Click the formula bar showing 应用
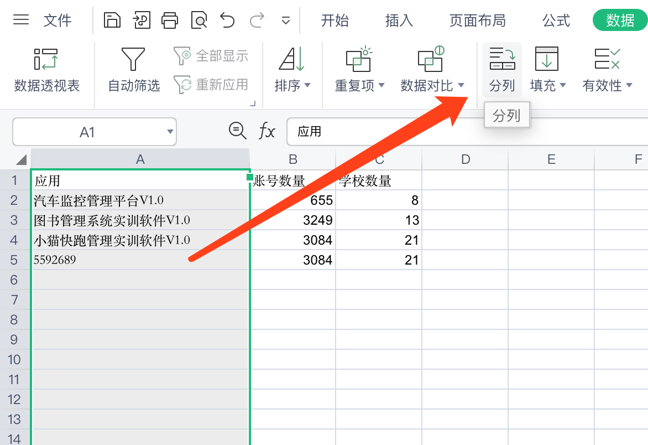This screenshot has width=648, height=445. coord(467,132)
